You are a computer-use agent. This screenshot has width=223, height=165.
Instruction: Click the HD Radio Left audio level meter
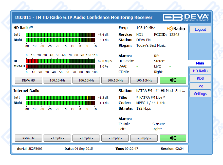click(x=60, y=35)
